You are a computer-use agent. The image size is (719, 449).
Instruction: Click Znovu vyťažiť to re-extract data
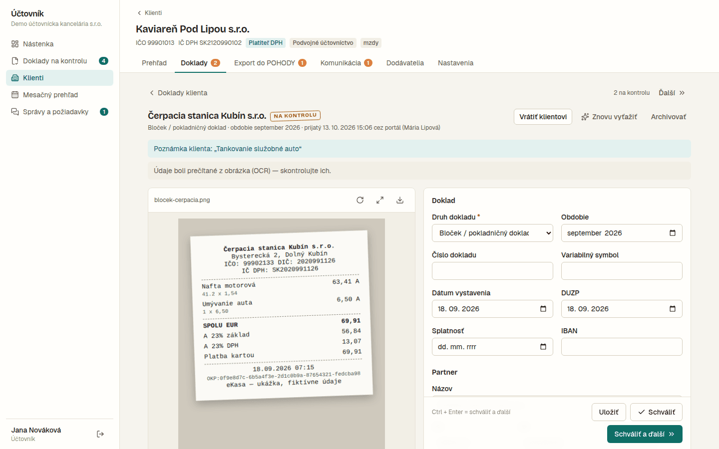click(609, 117)
